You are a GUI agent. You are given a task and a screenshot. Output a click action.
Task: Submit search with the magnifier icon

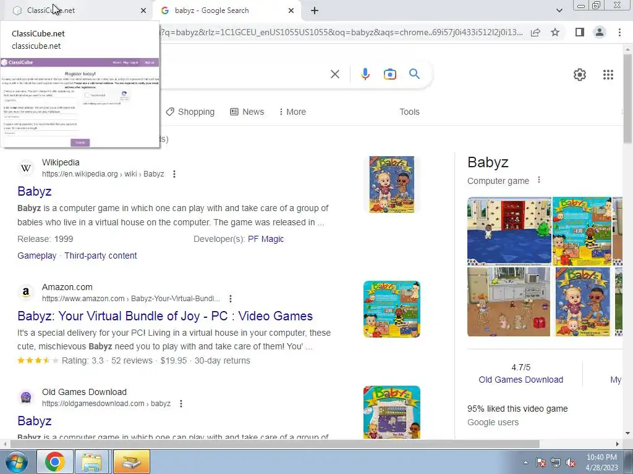tap(414, 74)
